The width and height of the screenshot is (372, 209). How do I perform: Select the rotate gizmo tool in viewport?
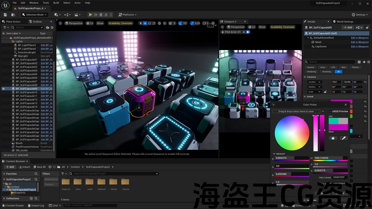tap(149, 23)
